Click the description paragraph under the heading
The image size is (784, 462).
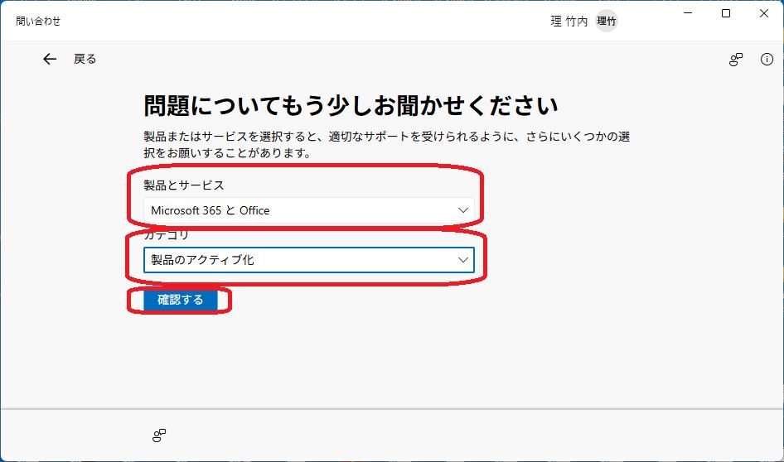pyautogui.click(x=386, y=144)
